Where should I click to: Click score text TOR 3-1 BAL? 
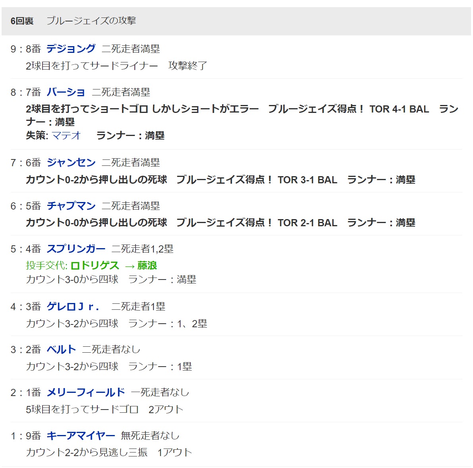(307, 180)
